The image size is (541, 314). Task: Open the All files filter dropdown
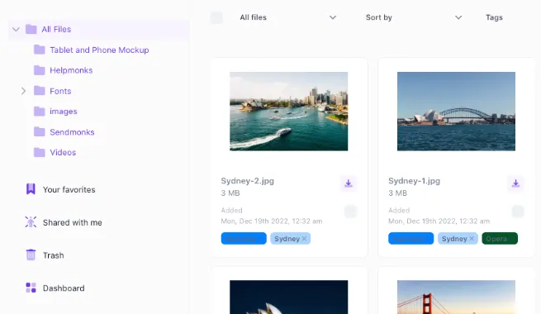pyautogui.click(x=288, y=17)
